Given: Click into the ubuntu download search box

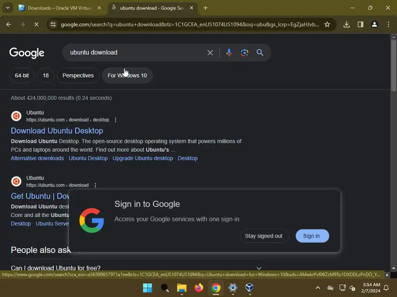Looking at the screenshot, I should 137,53.
